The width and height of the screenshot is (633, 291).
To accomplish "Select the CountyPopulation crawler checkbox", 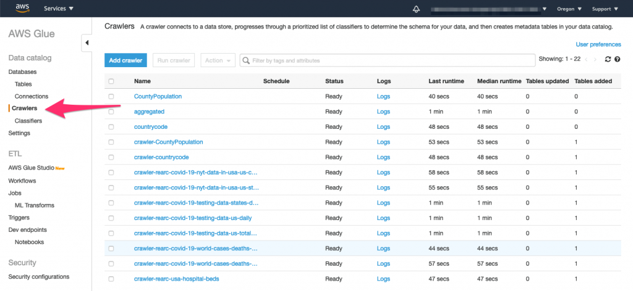I will (111, 97).
